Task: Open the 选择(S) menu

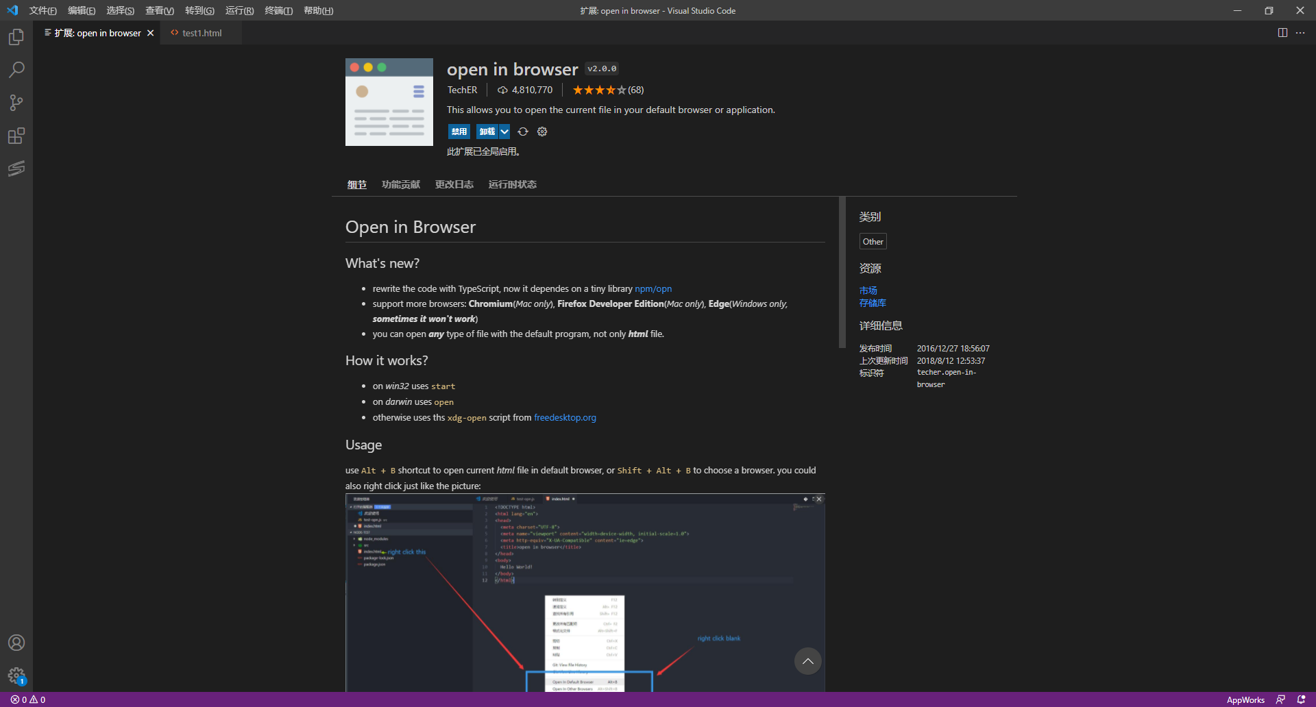Action: (120, 10)
